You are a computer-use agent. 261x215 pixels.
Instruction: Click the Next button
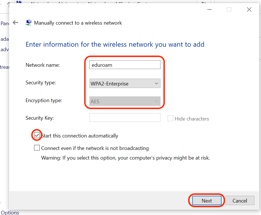click(x=207, y=201)
